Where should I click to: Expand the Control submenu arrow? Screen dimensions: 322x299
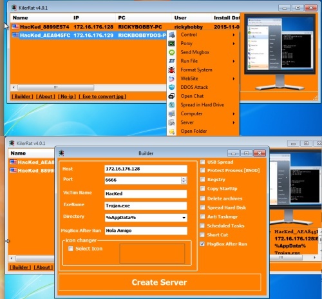click(234, 35)
